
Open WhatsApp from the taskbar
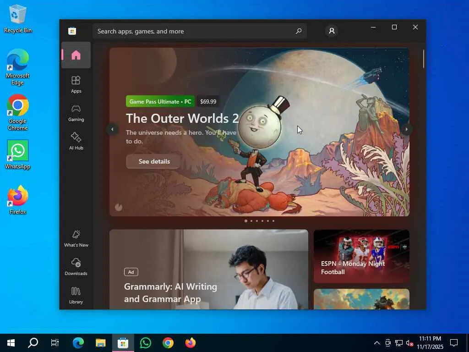point(145,343)
